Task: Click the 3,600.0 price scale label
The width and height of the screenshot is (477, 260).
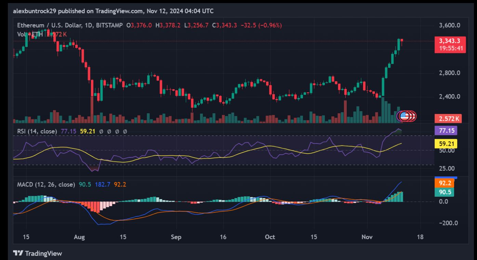Action: click(449, 25)
